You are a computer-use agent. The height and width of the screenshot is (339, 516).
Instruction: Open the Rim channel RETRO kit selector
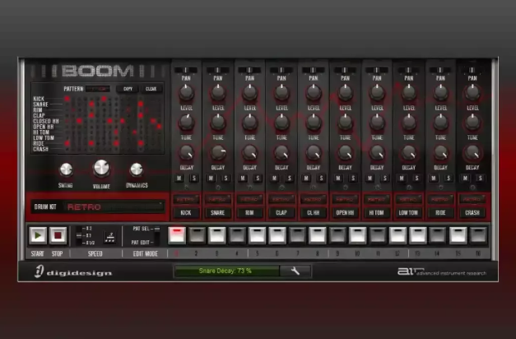pyautogui.click(x=249, y=199)
